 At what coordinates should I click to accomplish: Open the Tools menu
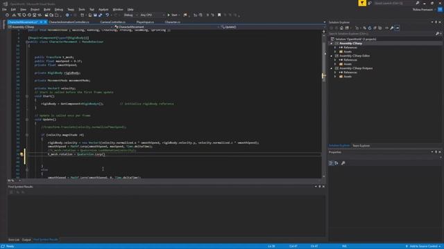coord(82,9)
